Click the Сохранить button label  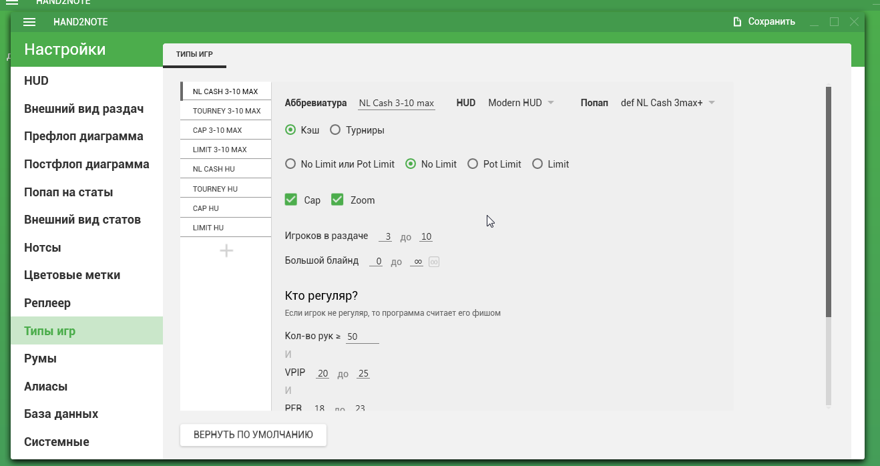(x=771, y=22)
